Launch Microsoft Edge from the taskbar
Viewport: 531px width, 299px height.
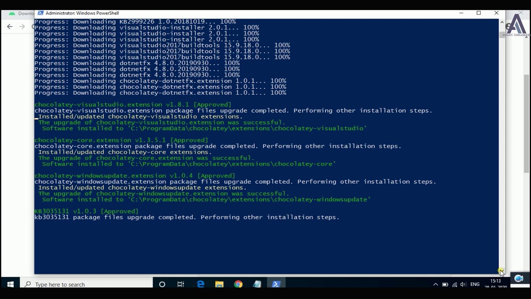[201, 284]
